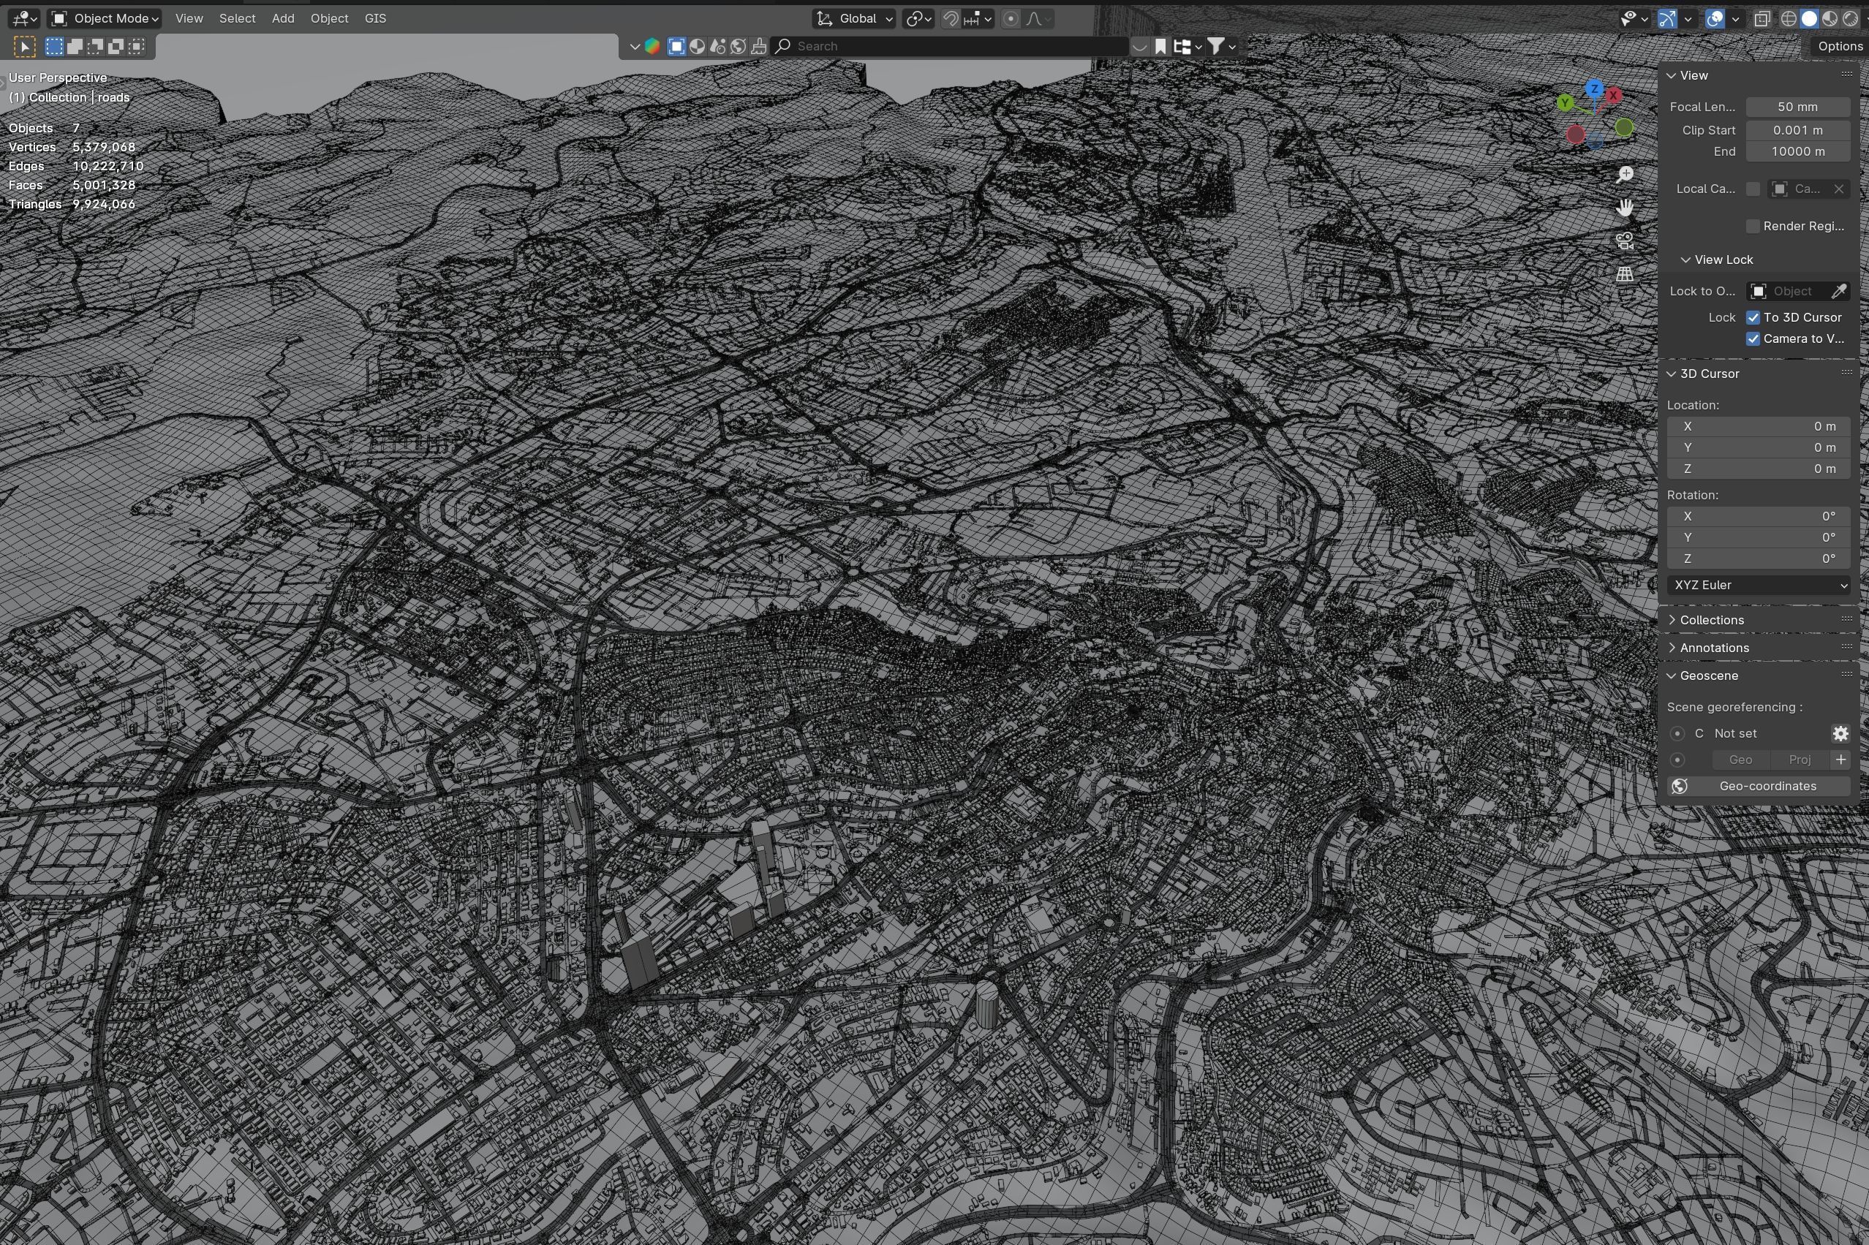Open georeferencing settings gear icon
The height and width of the screenshot is (1245, 1869).
tap(1840, 734)
